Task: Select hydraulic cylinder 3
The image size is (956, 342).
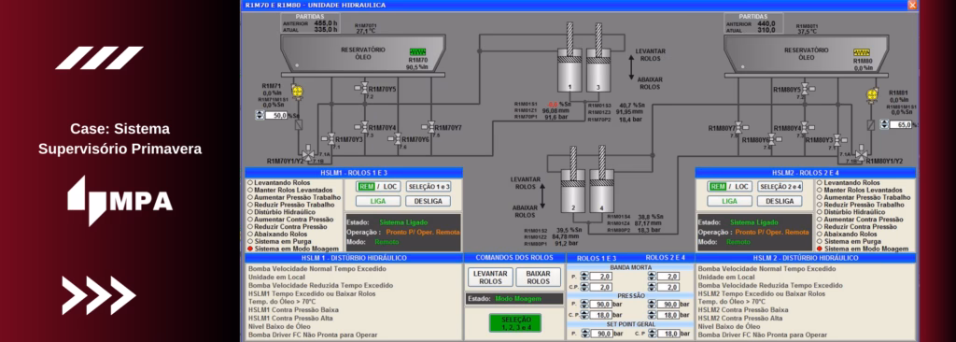Action: 598,70
